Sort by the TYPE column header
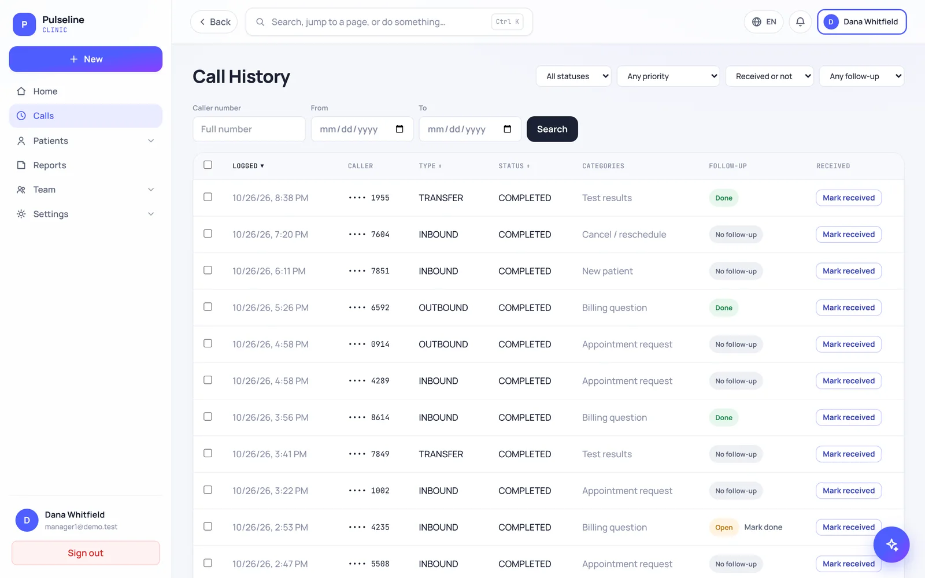The image size is (925, 578). (430, 166)
